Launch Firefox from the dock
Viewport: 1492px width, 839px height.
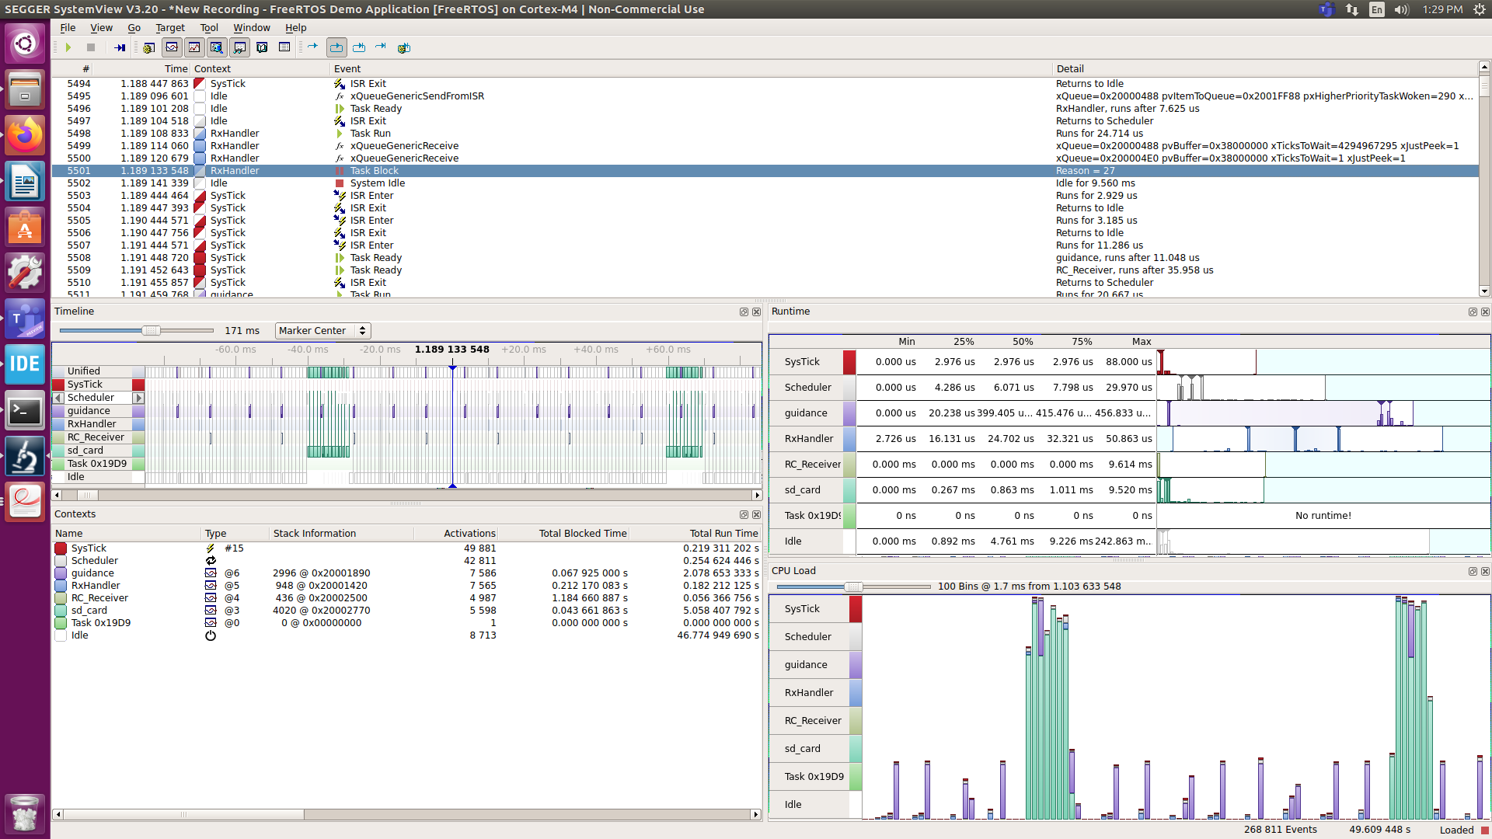pos(25,135)
